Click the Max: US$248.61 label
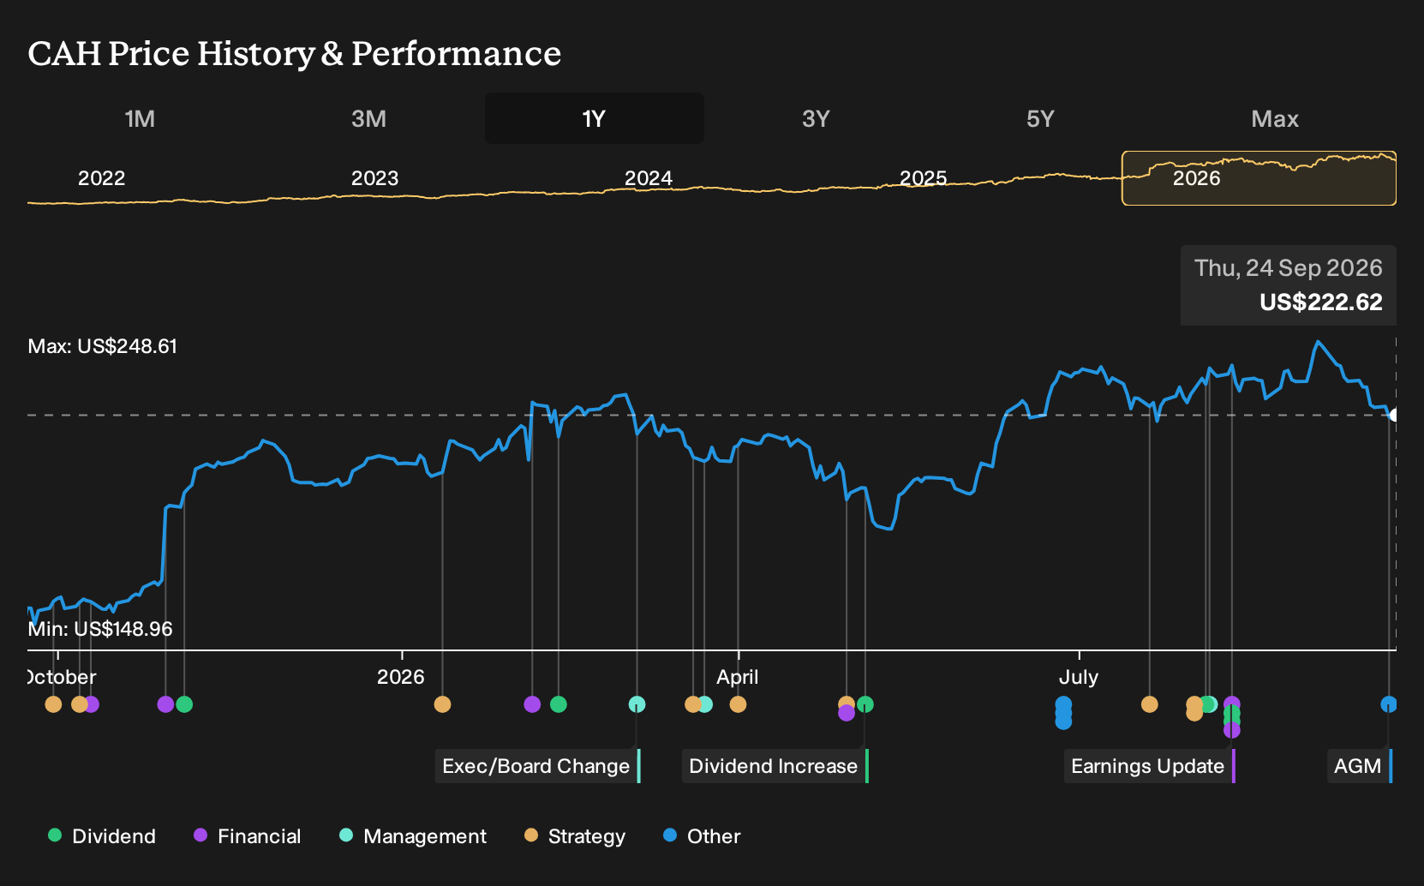The width and height of the screenshot is (1424, 886). pos(103,346)
